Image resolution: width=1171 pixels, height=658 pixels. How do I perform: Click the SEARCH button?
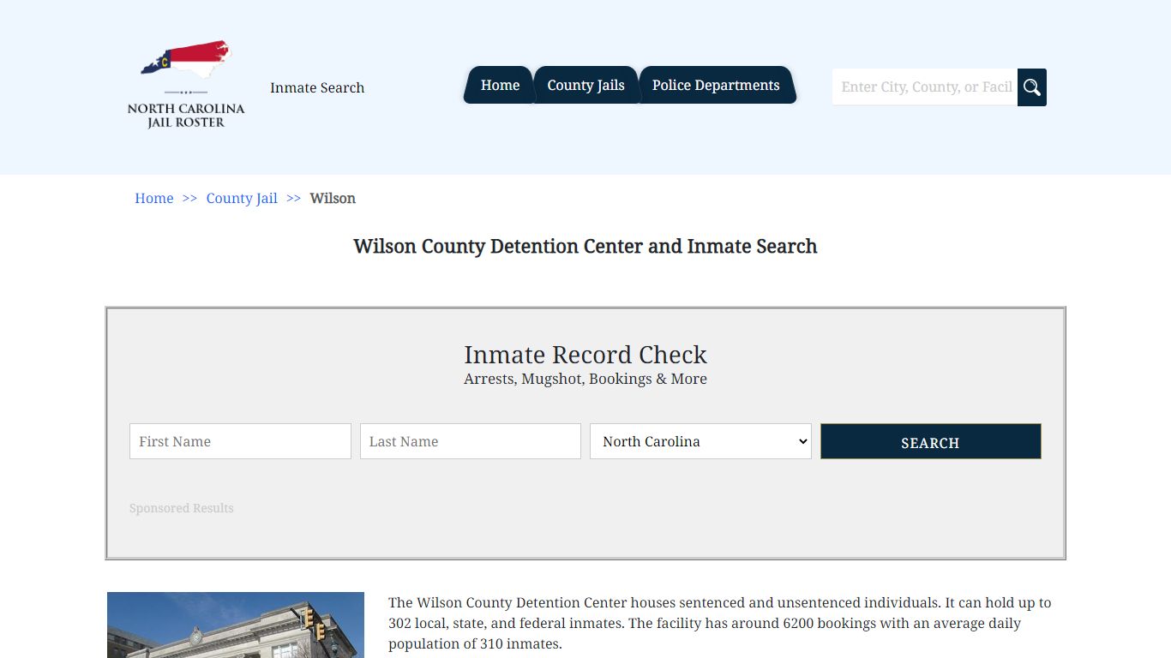point(930,441)
